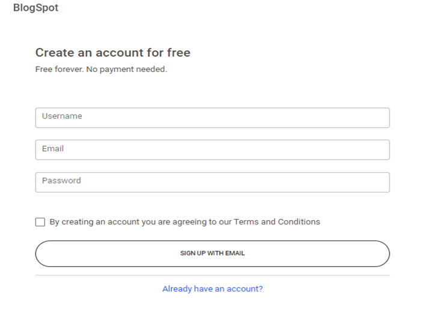Click the Username placeholder text

[x=62, y=116]
